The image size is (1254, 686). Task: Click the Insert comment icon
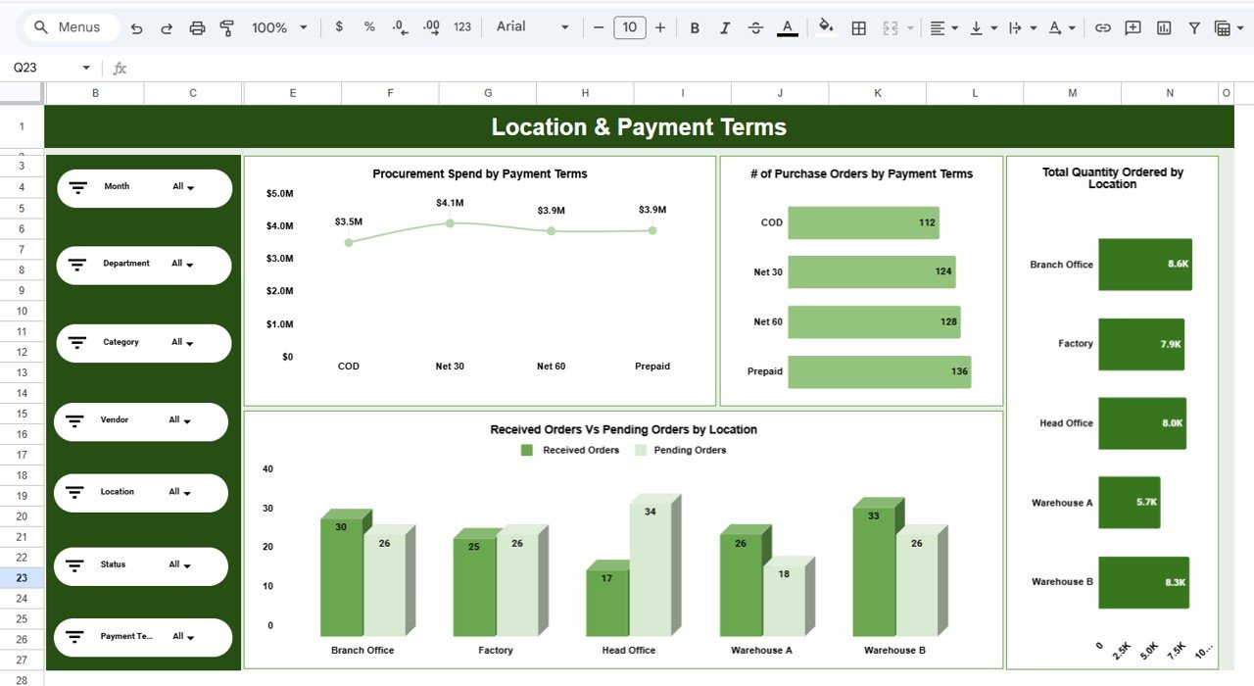(x=1133, y=26)
